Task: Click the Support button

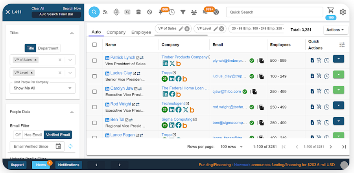Action: (17, 165)
